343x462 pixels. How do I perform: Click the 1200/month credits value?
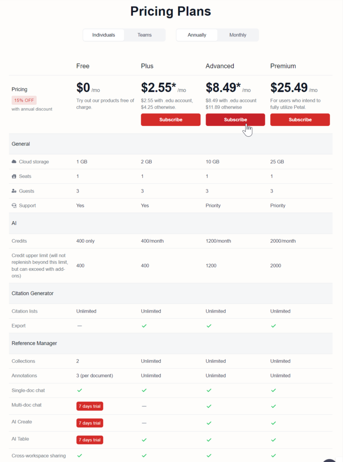[x=218, y=241]
